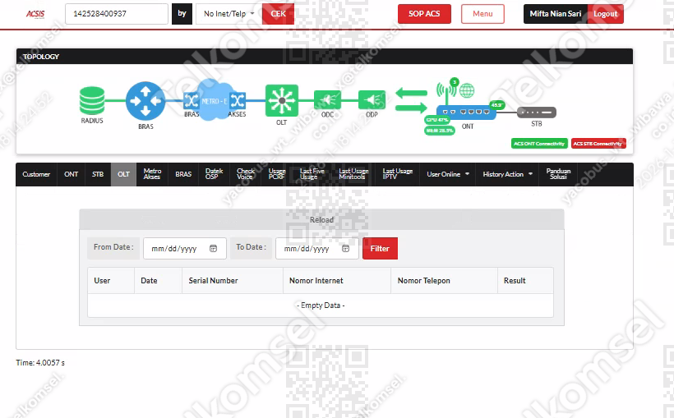674x418 pixels.
Task: Click the ONT CPU usage badge
Action: (437, 120)
